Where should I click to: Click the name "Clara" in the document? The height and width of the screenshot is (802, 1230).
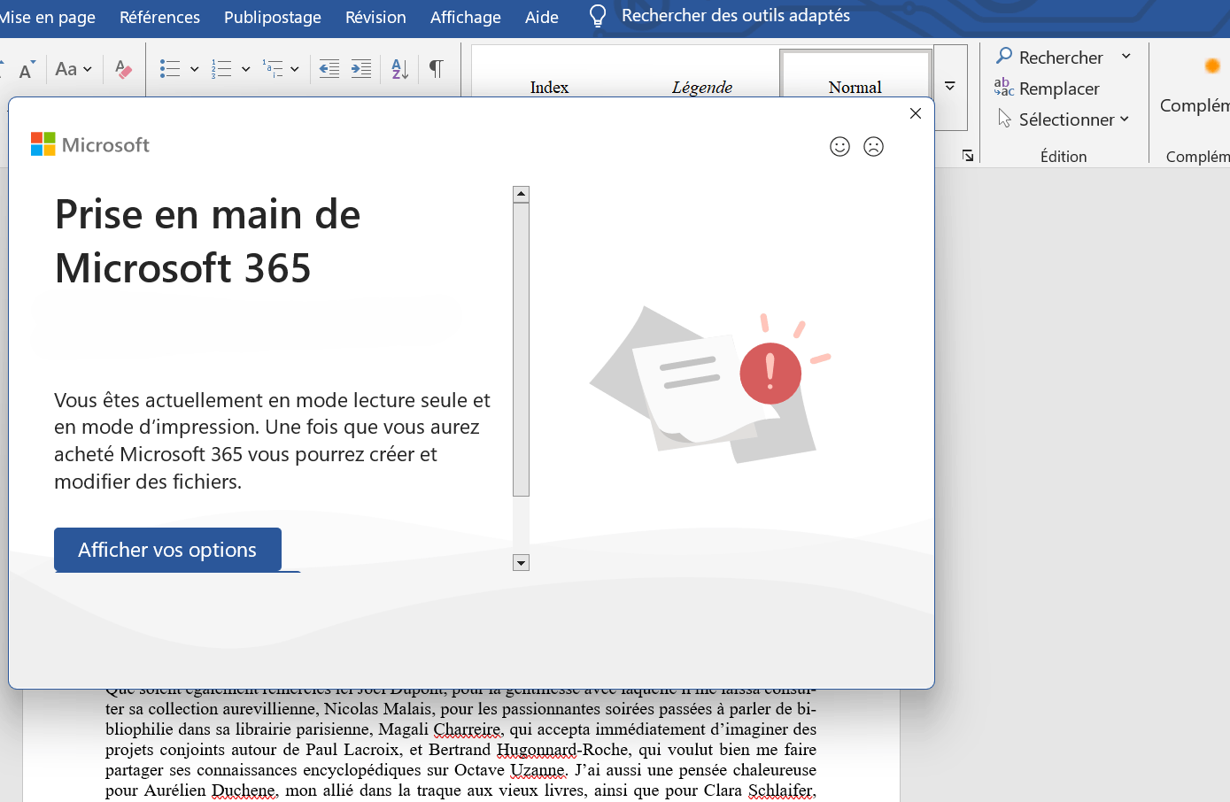[723, 790]
